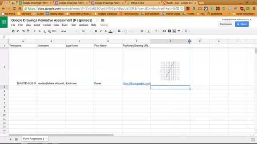Screen dimensions: 257x144
Task: Format as percent icon
Action: pos(39,31)
